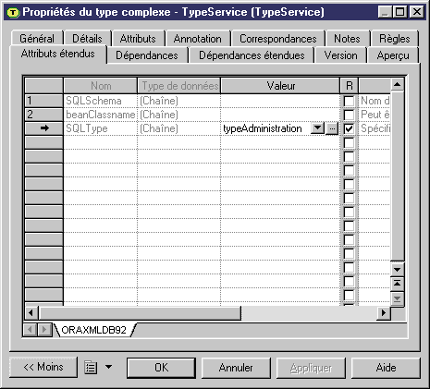Click the vertical scrollbar down arrow
This screenshot has height=389, width=430.
[x=397, y=270]
